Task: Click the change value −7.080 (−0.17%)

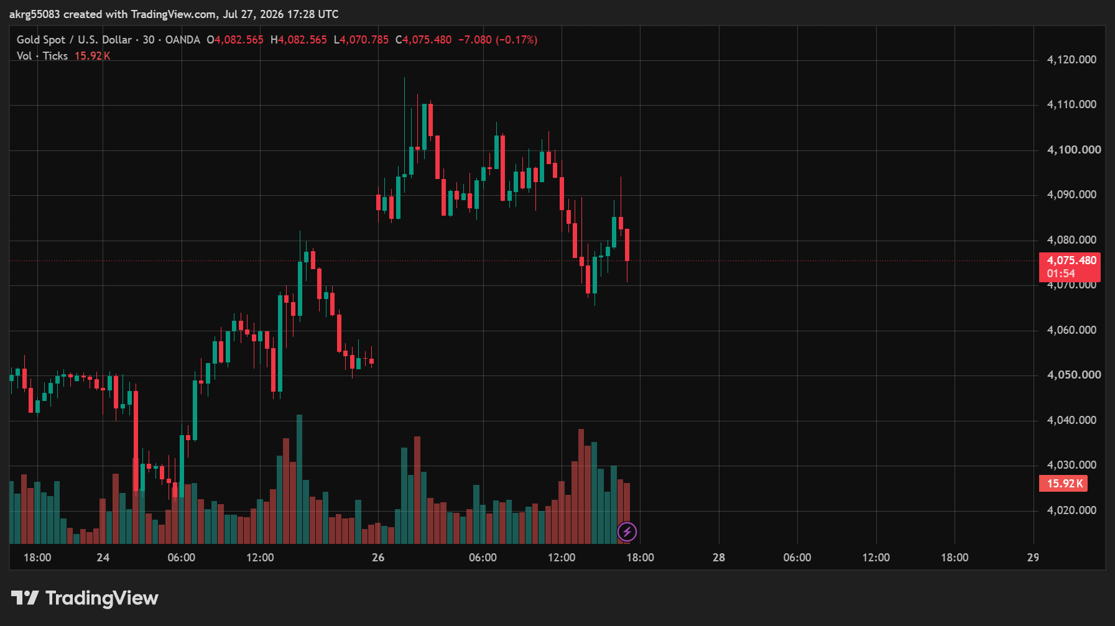Action: 497,40
